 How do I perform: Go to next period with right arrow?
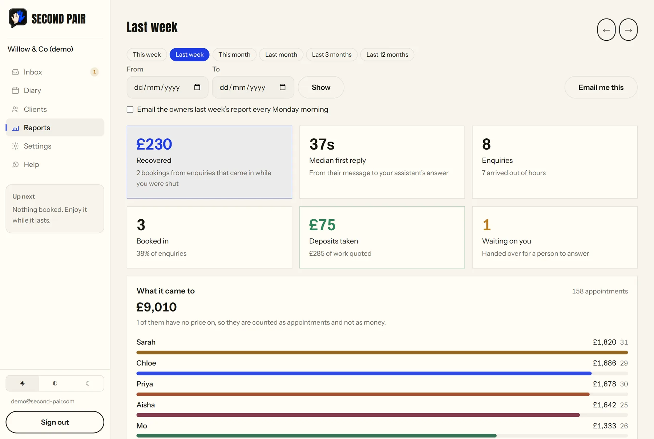[629, 30]
